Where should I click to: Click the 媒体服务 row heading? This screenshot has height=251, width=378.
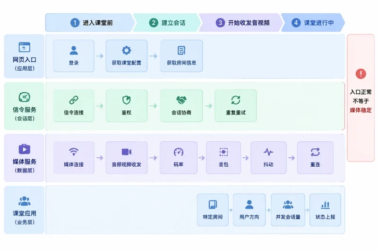(25, 162)
